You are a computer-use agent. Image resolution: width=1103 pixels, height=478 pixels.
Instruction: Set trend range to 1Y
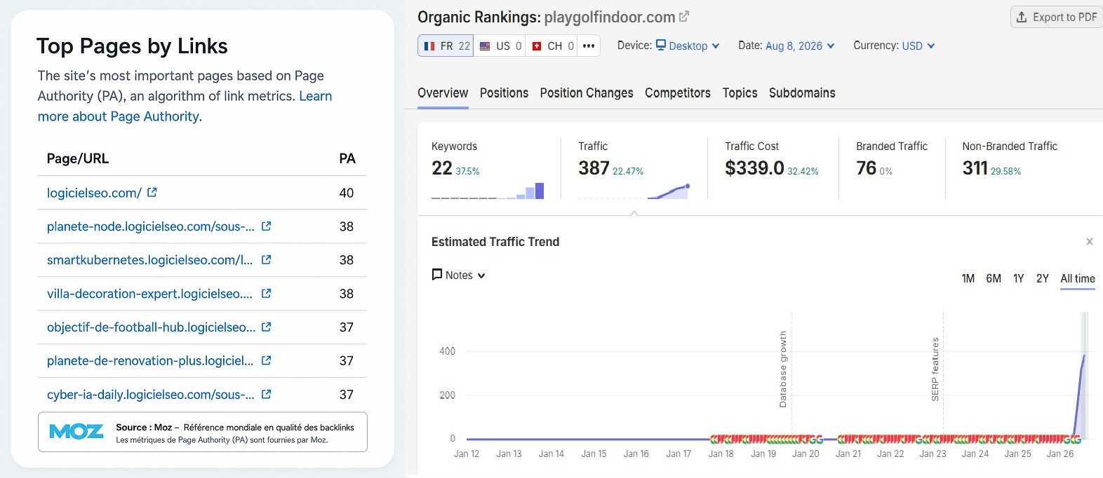tap(1019, 279)
